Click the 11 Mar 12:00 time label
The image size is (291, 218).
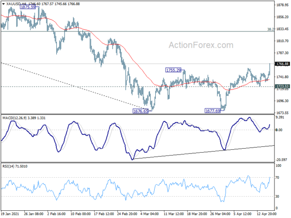pyautogui.click(x=174, y=214)
